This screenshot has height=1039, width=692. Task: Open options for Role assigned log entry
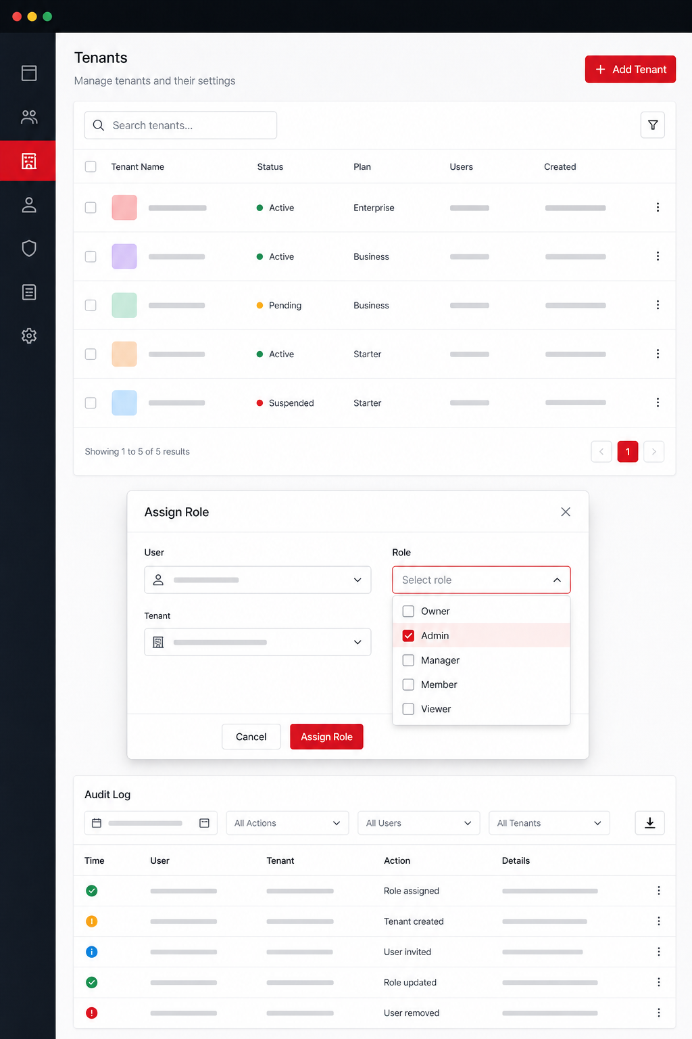click(659, 891)
